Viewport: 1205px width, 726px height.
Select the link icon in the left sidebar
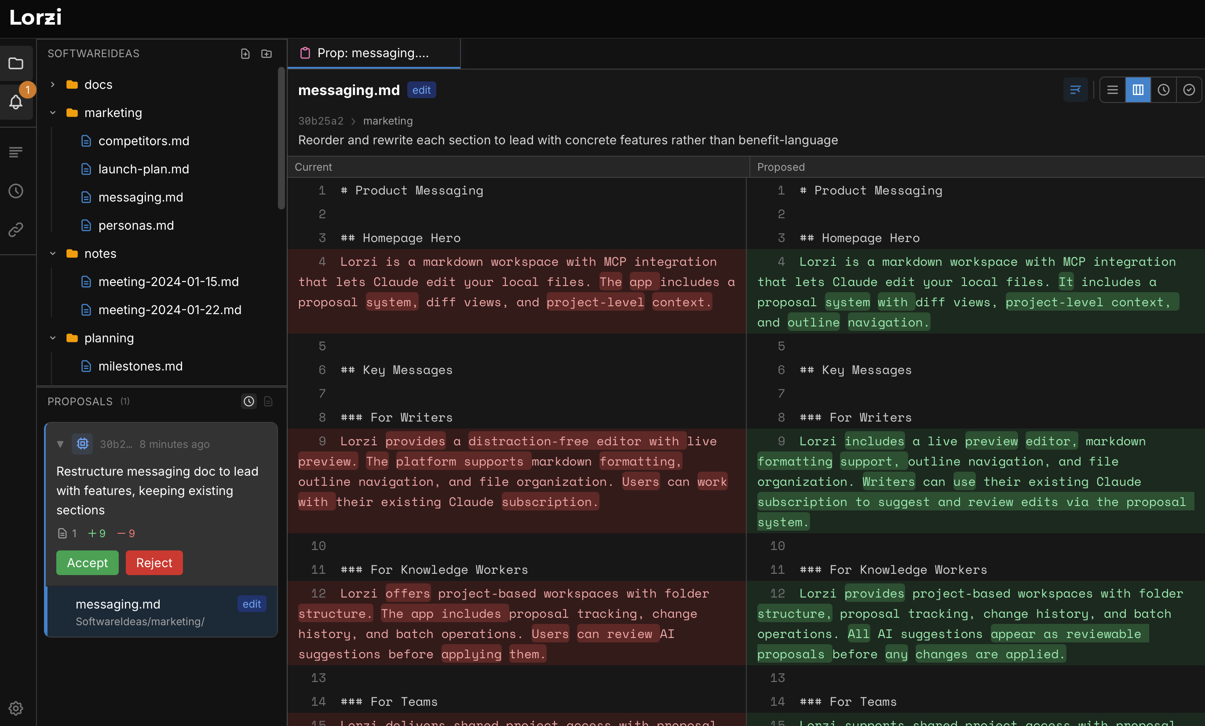(x=16, y=230)
